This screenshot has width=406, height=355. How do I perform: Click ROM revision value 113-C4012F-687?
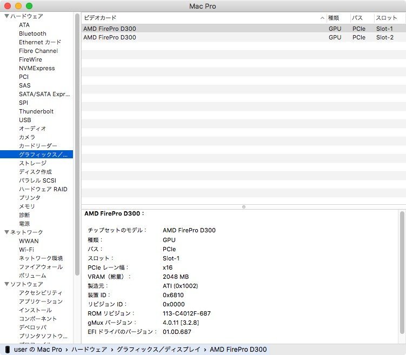coord(187,313)
